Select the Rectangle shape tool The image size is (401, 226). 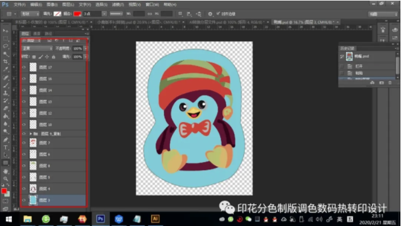click(5, 163)
